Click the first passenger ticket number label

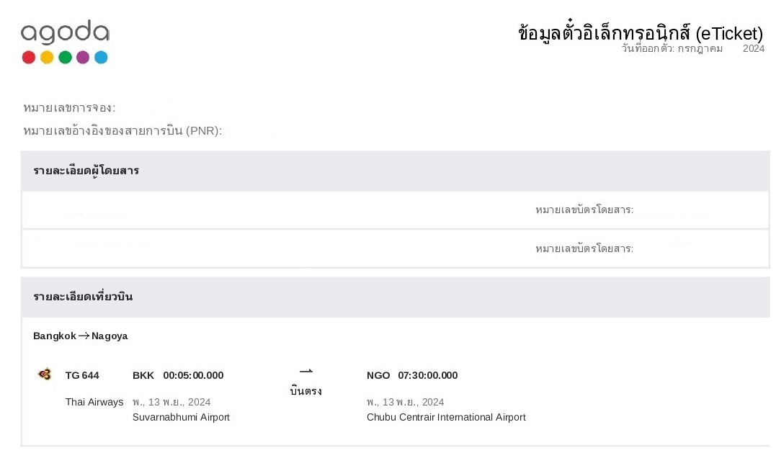click(584, 210)
